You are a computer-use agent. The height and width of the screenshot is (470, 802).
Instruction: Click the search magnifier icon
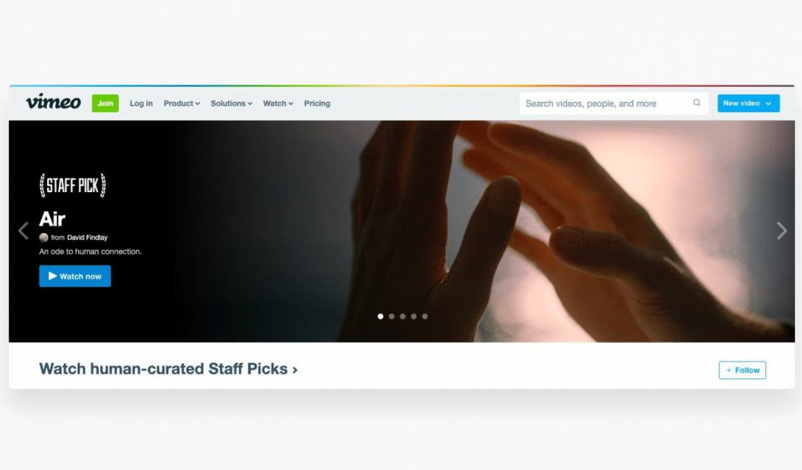click(x=697, y=103)
